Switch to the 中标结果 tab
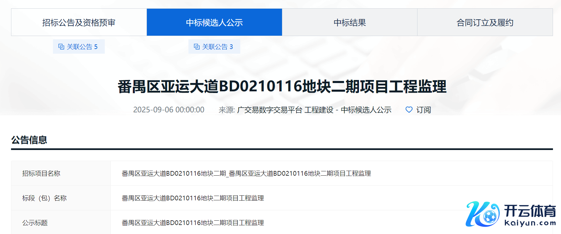This screenshot has width=561, height=234. tap(350, 23)
